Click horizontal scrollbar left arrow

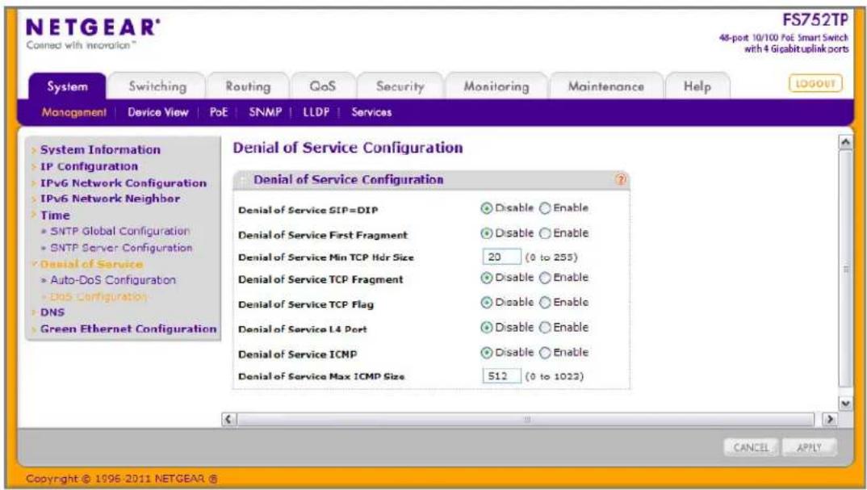(x=228, y=419)
